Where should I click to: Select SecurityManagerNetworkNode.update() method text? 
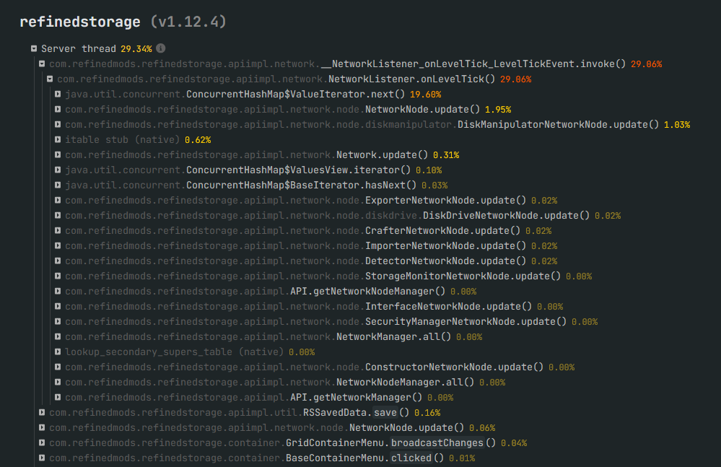click(x=466, y=322)
